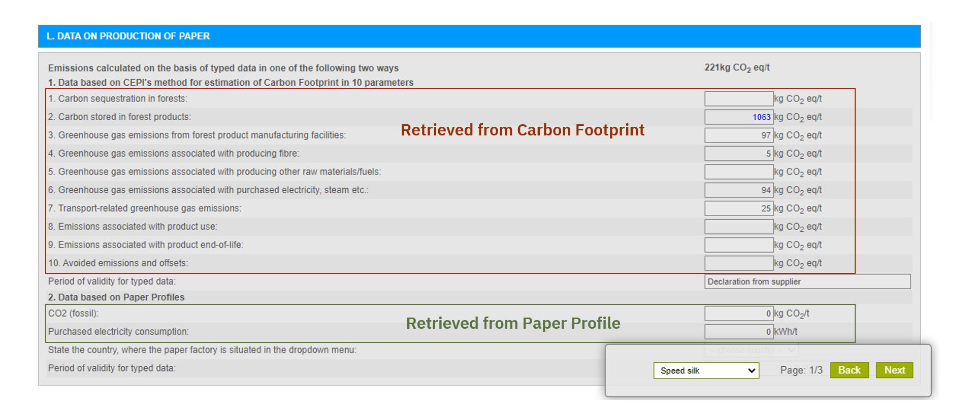The width and height of the screenshot is (975, 418).
Task: Click the other raw materials/fuels emissions field
Action: (738, 172)
